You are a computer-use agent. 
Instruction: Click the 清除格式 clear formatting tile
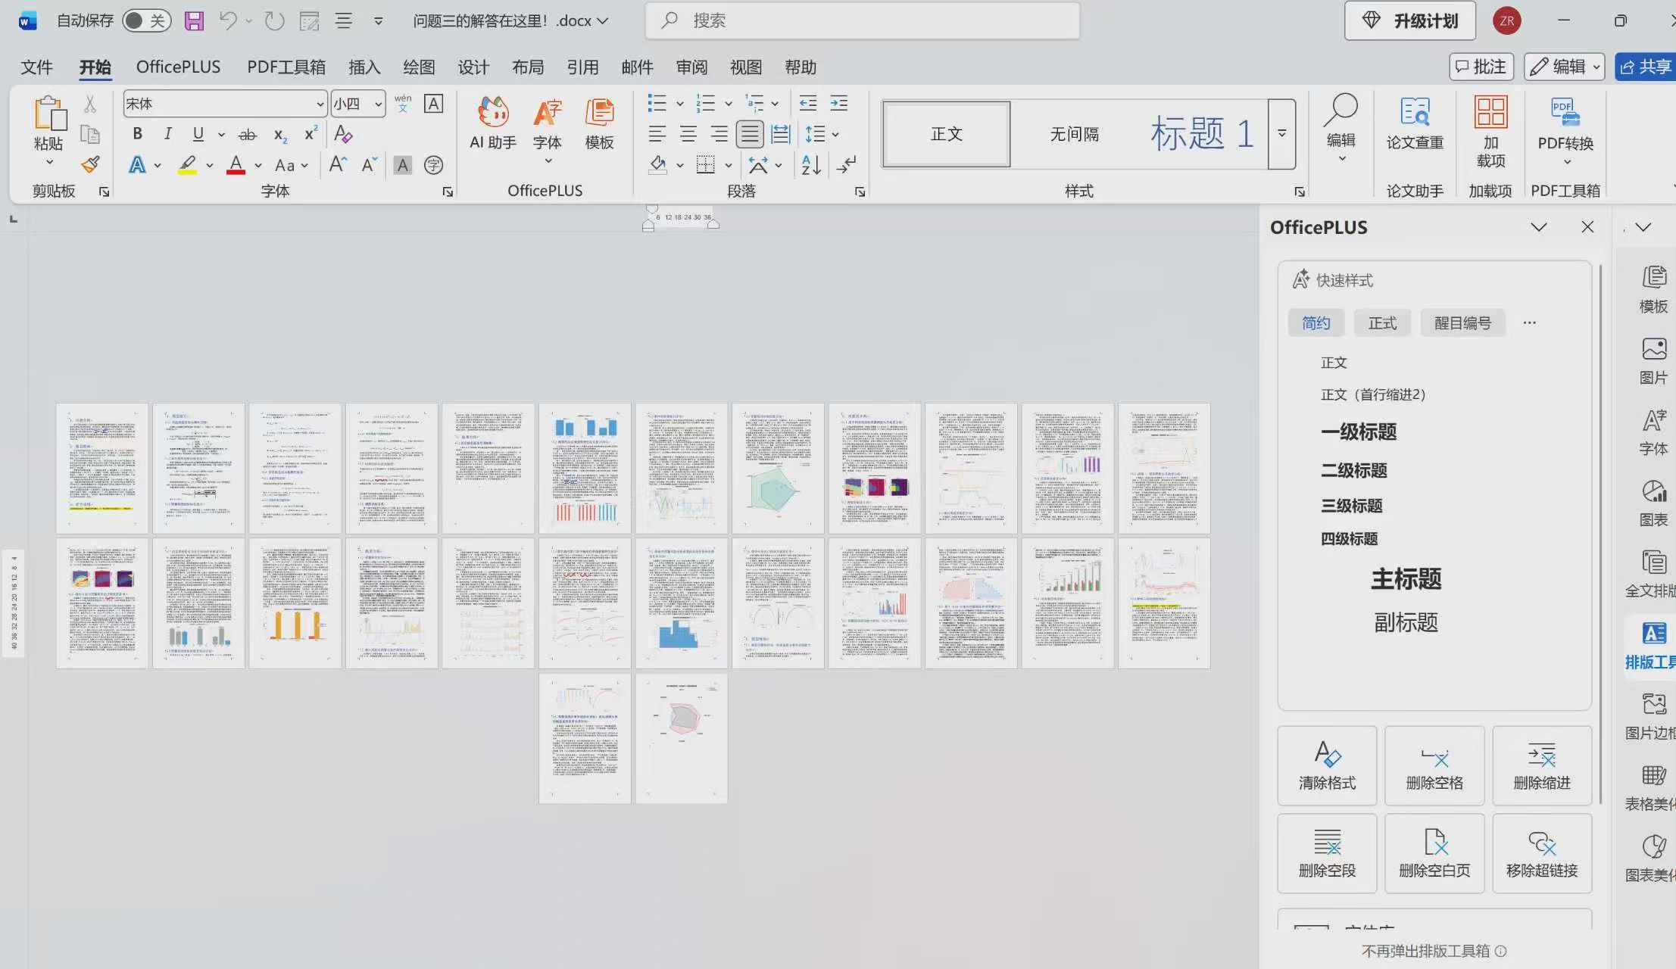point(1327,765)
